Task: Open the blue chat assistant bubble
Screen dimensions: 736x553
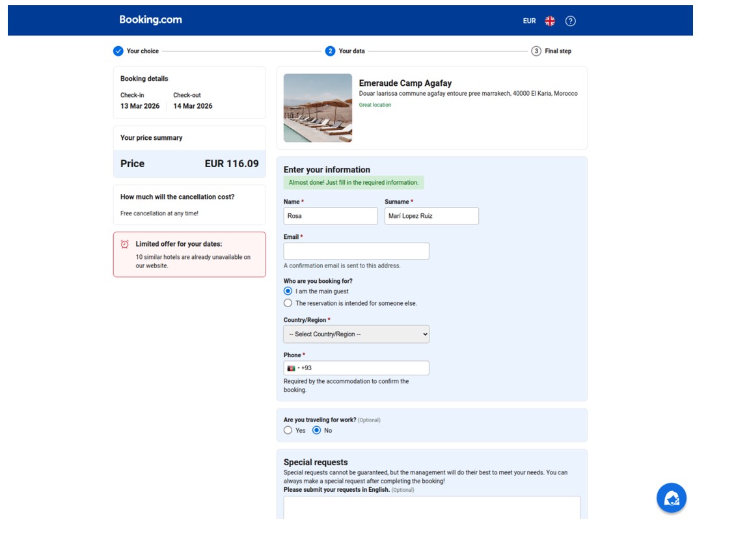Action: click(671, 498)
